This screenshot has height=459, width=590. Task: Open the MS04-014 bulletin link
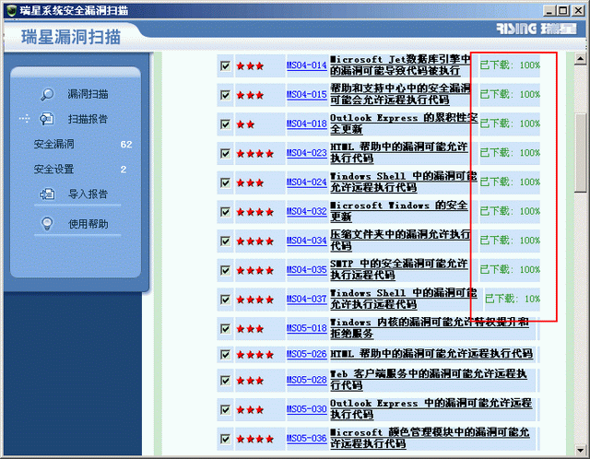307,65
